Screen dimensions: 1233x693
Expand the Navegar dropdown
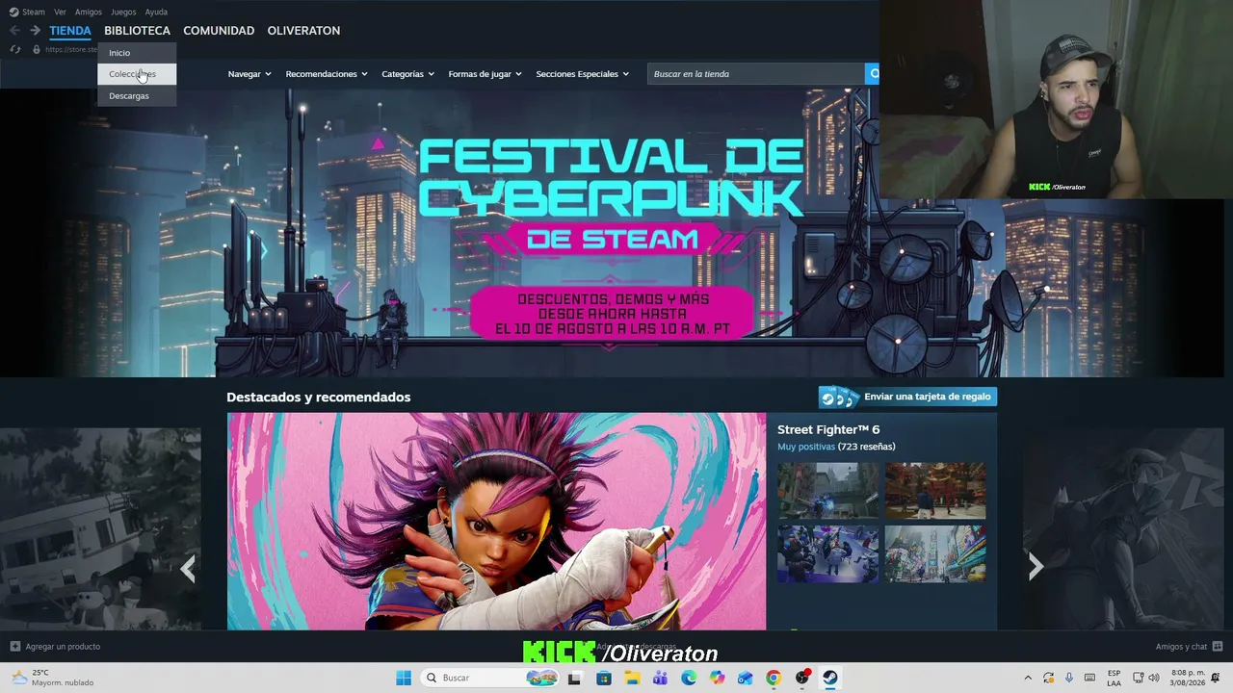[x=249, y=74]
